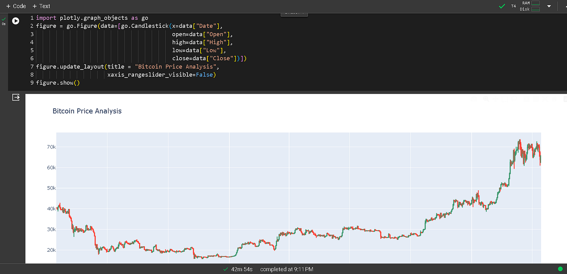Click 'xaxis_rangeslider_visible=False' in code

[162, 75]
